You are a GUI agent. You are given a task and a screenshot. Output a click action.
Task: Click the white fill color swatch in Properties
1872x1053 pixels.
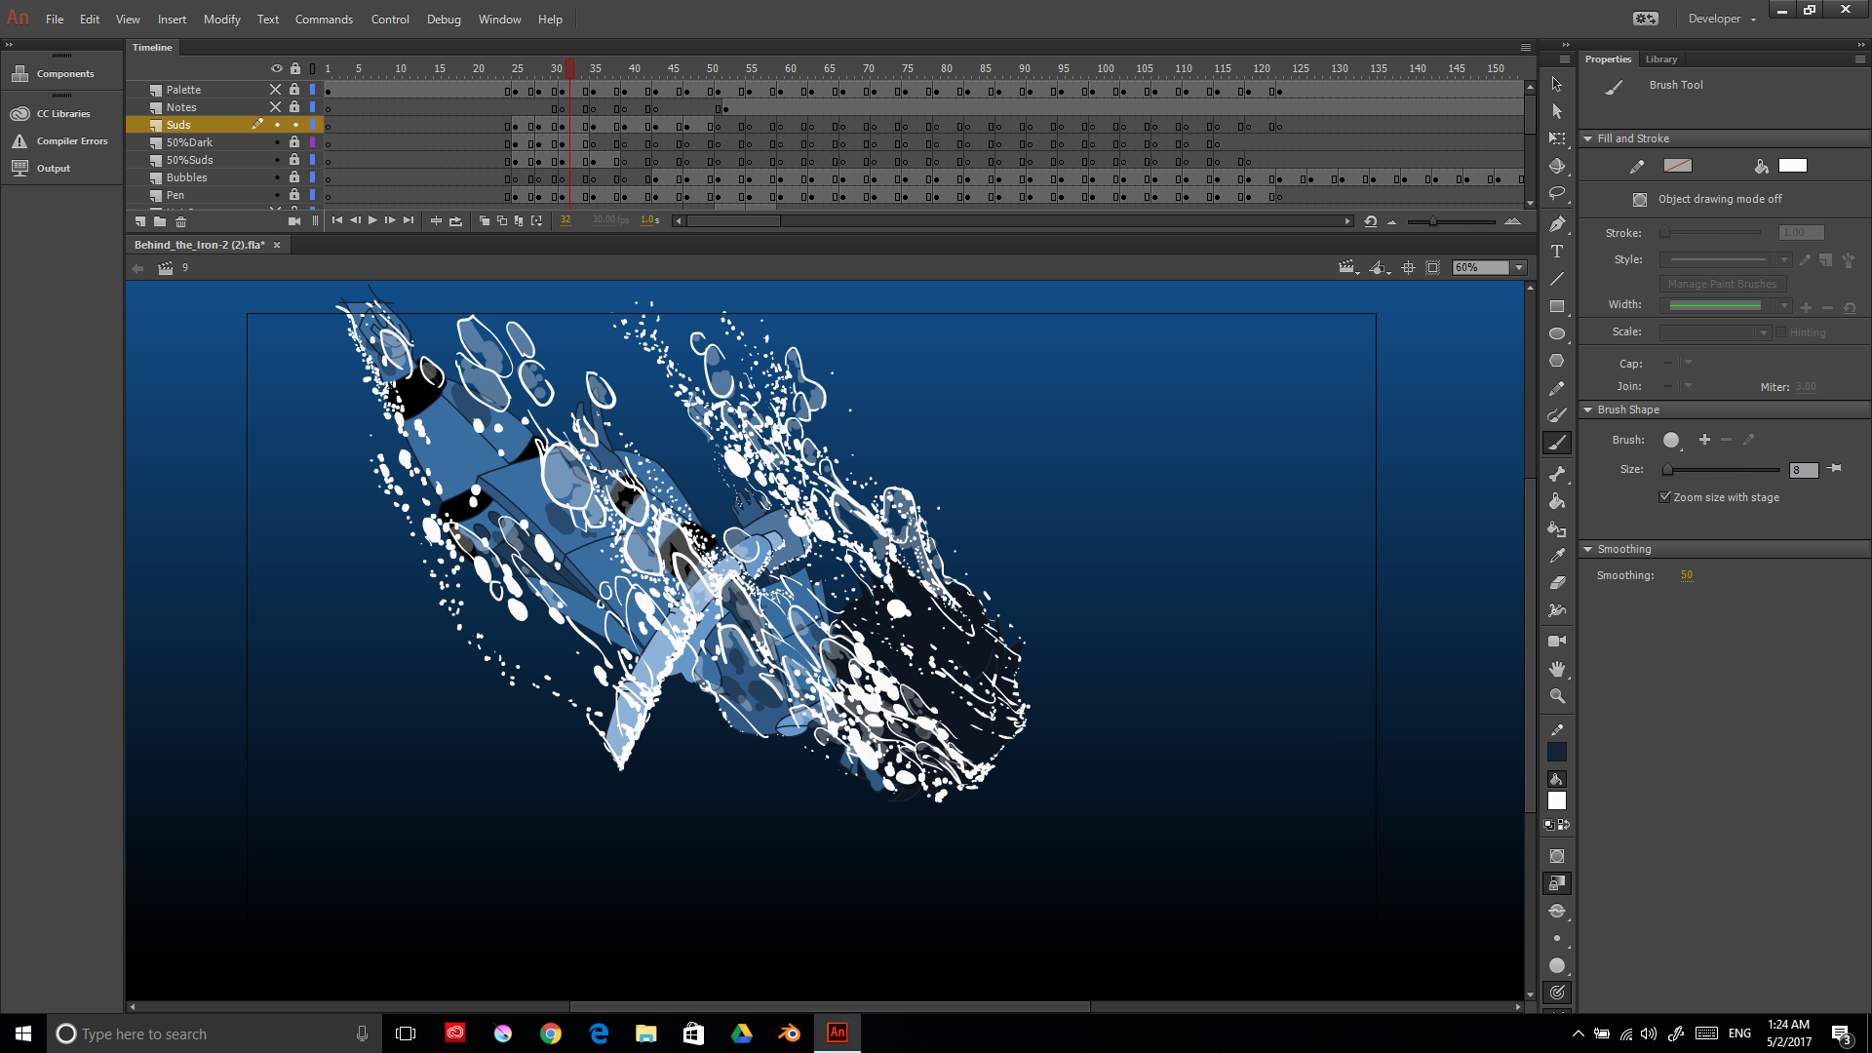(x=1792, y=166)
